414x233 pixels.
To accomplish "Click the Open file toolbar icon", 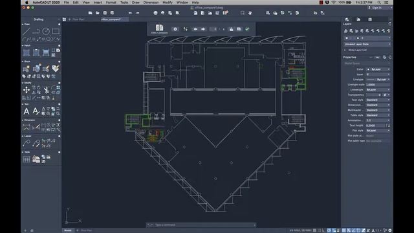I will click(98, 13).
